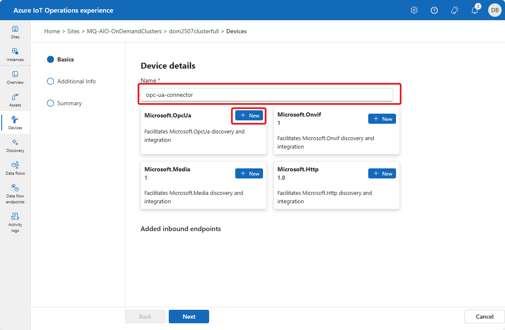Image resolution: width=505 pixels, height=330 pixels.
Task: View Activity logs from sidebar
Action: click(x=15, y=222)
